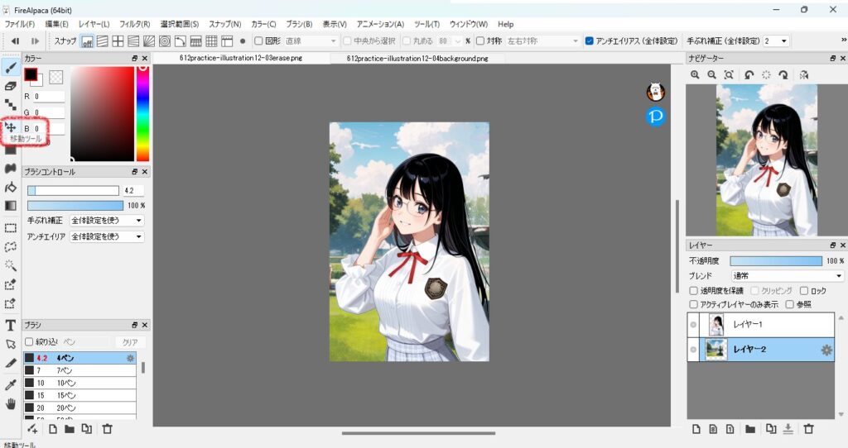The height and width of the screenshot is (448, 848).
Task: Toggle the 図形 checkbox
Action: 258,41
